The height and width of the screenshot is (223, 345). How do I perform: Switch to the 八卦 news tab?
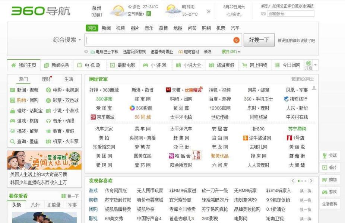click(35, 205)
